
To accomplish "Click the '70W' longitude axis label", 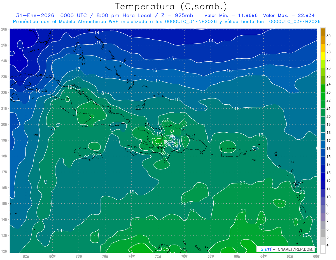I will click(x=184, y=256).
